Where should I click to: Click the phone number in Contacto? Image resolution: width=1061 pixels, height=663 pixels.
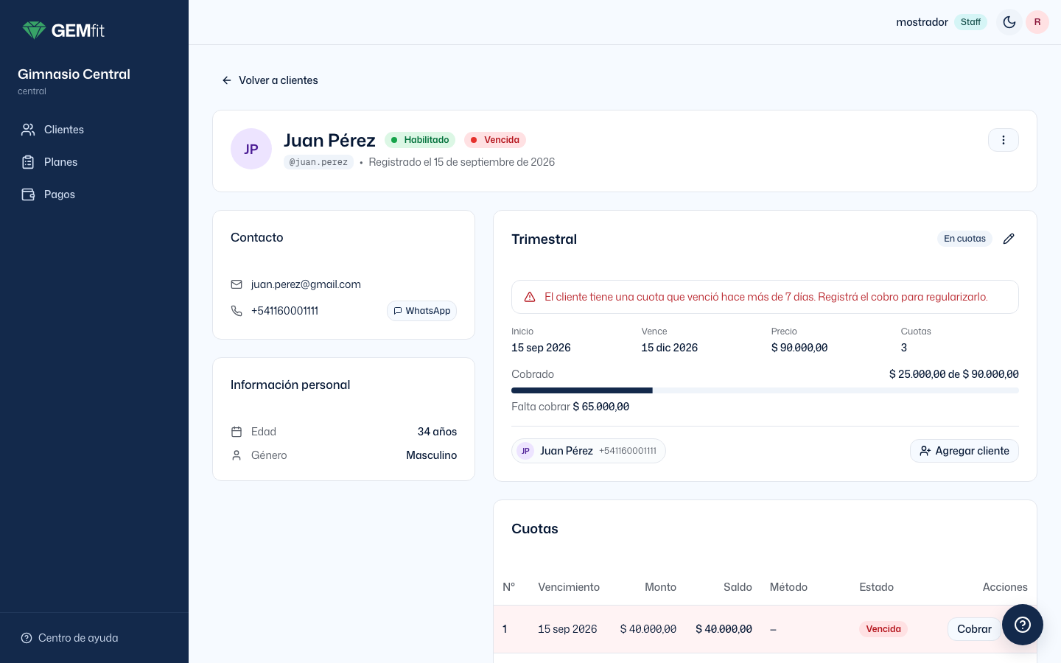pyautogui.click(x=284, y=311)
